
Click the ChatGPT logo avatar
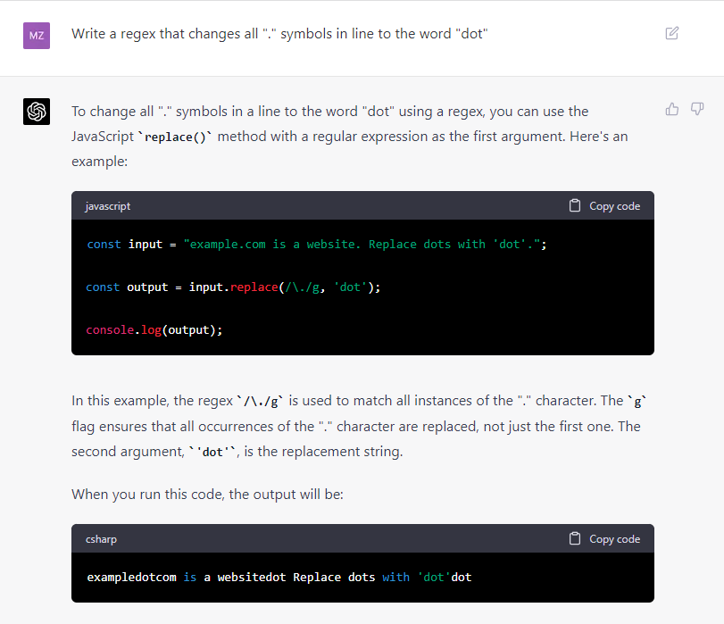pos(37,112)
